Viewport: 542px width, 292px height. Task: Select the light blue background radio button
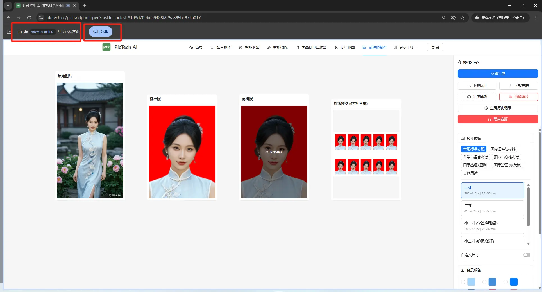tap(463, 282)
